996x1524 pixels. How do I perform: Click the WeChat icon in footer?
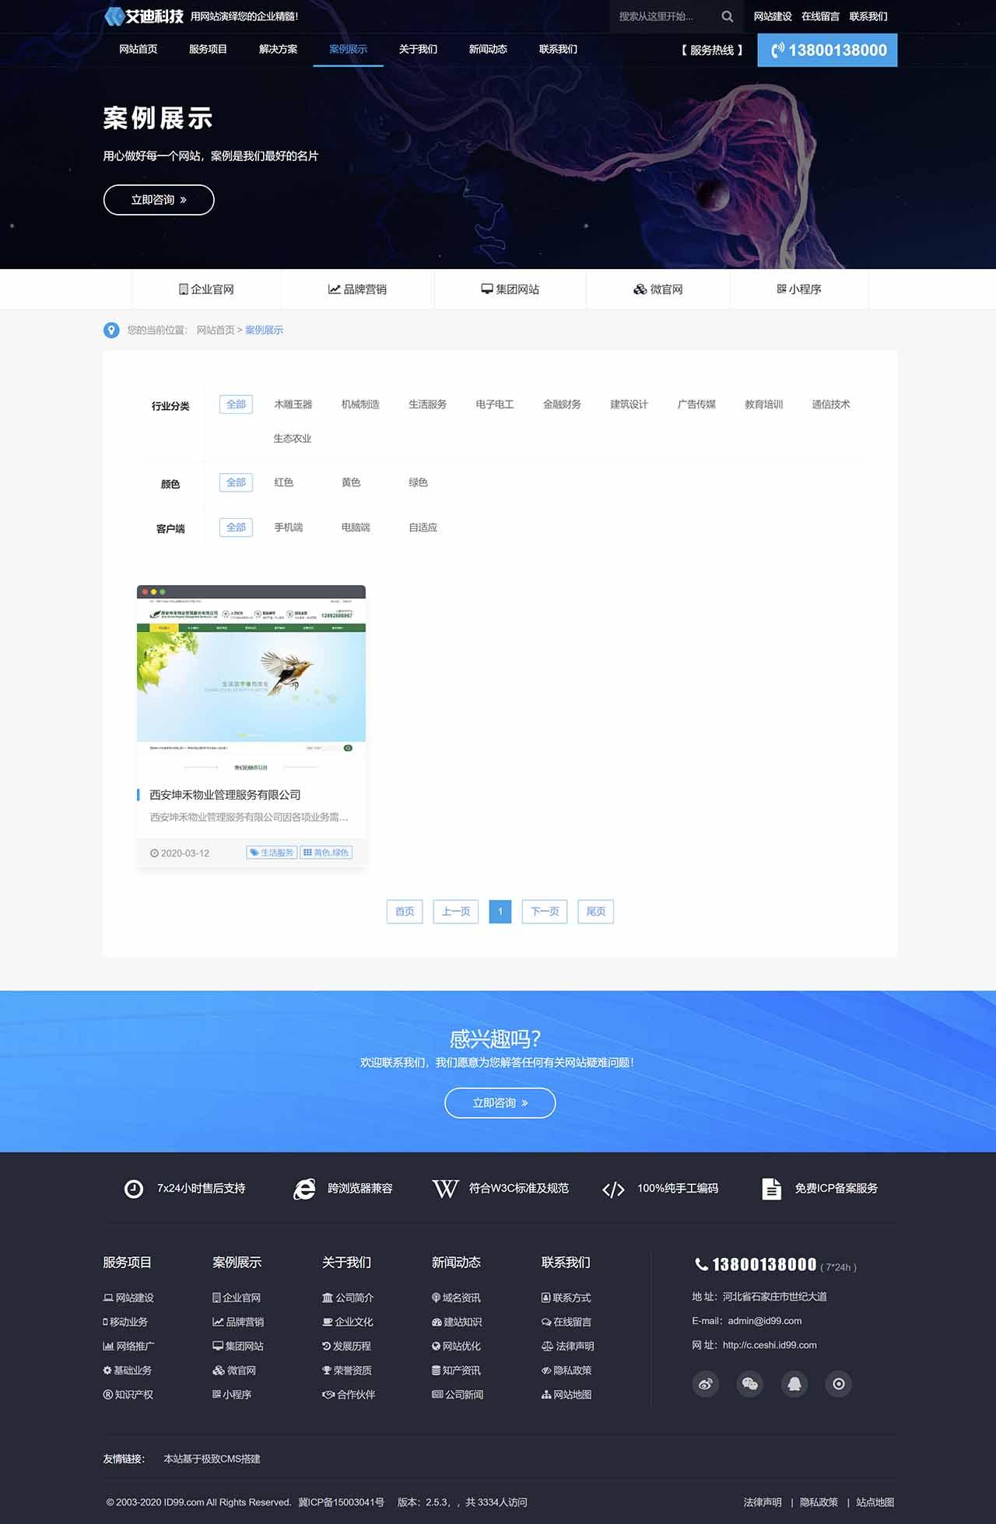click(749, 1383)
